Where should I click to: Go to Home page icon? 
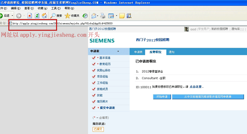[x=44, y=16]
